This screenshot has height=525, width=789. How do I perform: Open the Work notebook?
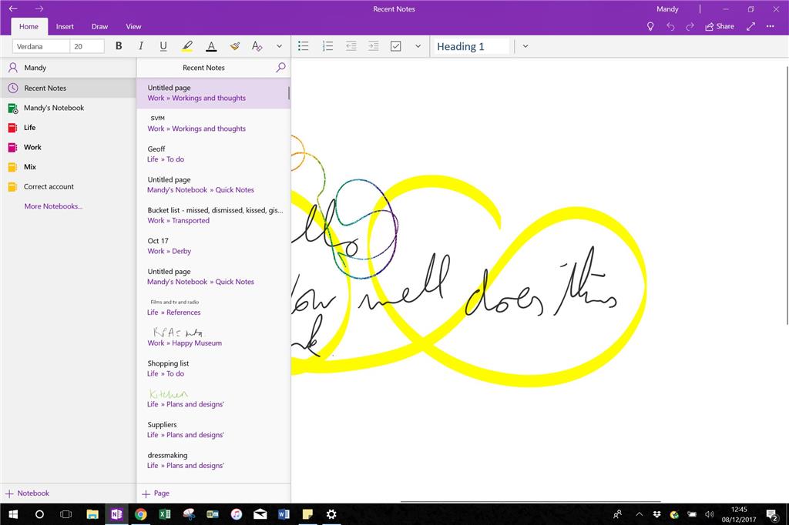68,147
